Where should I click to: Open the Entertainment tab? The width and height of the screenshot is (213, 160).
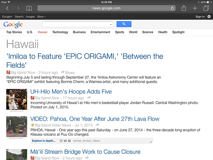(100, 32)
